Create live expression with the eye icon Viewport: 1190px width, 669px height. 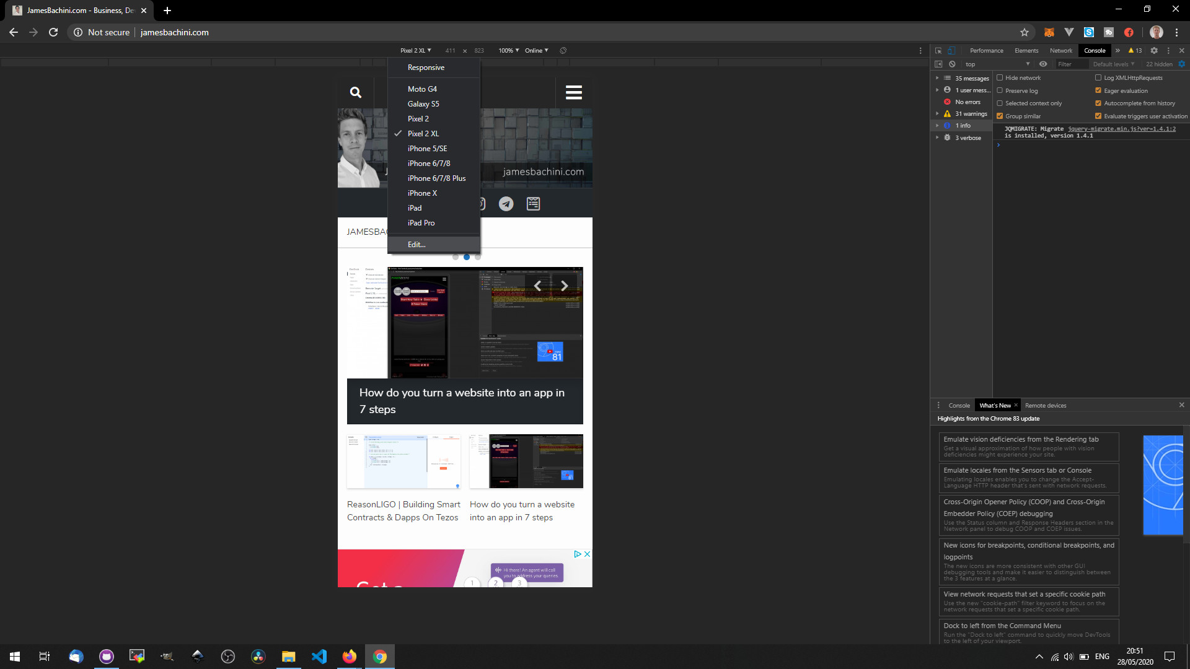click(1043, 64)
